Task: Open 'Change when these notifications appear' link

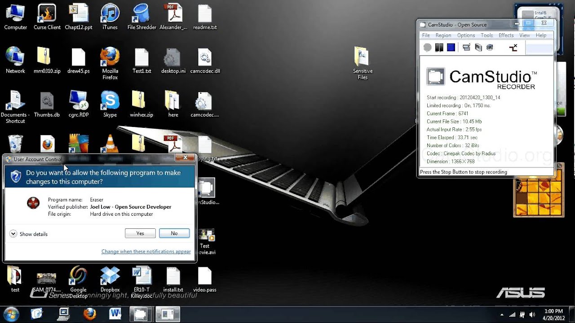Action: coord(146,252)
